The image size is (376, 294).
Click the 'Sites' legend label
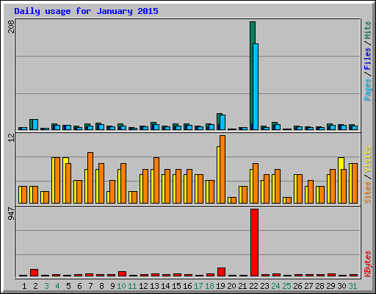click(x=367, y=193)
